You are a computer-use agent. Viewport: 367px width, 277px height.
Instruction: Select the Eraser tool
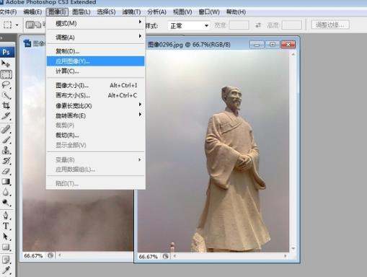[x=6, y=171]
